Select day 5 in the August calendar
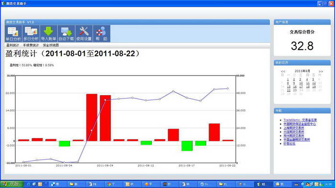Viewport: 335px width, 188px height. pos(313,79)
